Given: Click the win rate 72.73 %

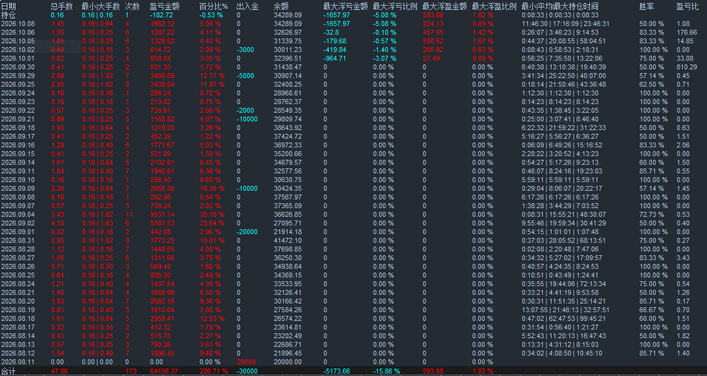Looking at the screenshot, I should click(651, 214).
